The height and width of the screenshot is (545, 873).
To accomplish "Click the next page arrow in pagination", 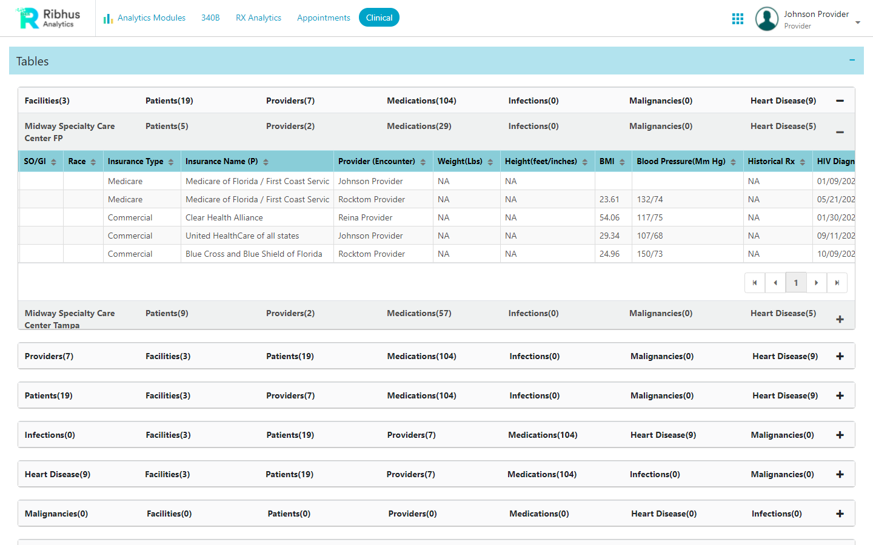I will (817, 282).
